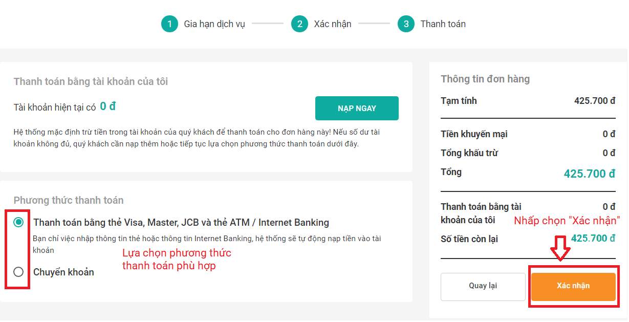Click the Quay lại button
This screenshot has height=322, width=629.
483,286
